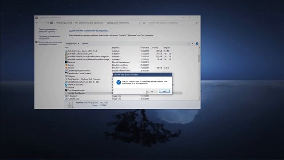
Task: Open the installed updates link in sidebar
Action: point(49,37)
